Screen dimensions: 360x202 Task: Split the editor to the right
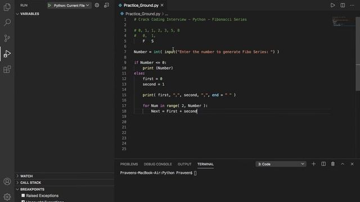click(343, 5)
